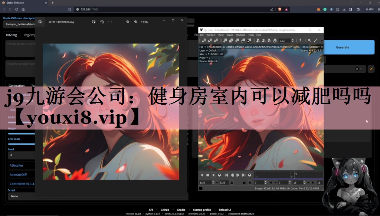Open the speed preset dropdown arrow in djv_view
This screenshot has width=380, height=216.
click(x=217, y=183)
